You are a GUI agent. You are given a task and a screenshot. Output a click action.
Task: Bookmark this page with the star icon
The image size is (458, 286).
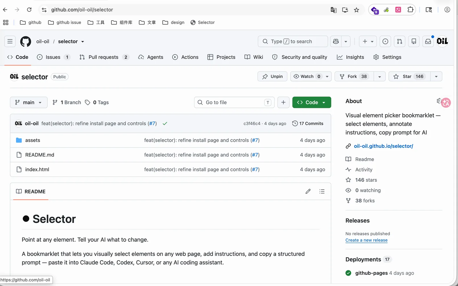(x=356, y=10)
